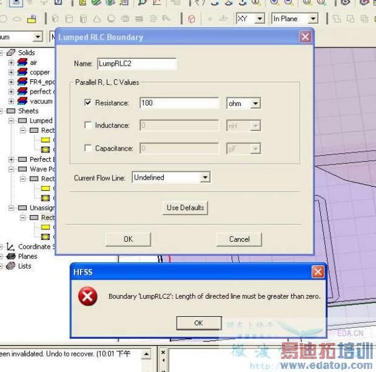
Task: Click the Resistance value field showing 100
Action: point(179,103)
